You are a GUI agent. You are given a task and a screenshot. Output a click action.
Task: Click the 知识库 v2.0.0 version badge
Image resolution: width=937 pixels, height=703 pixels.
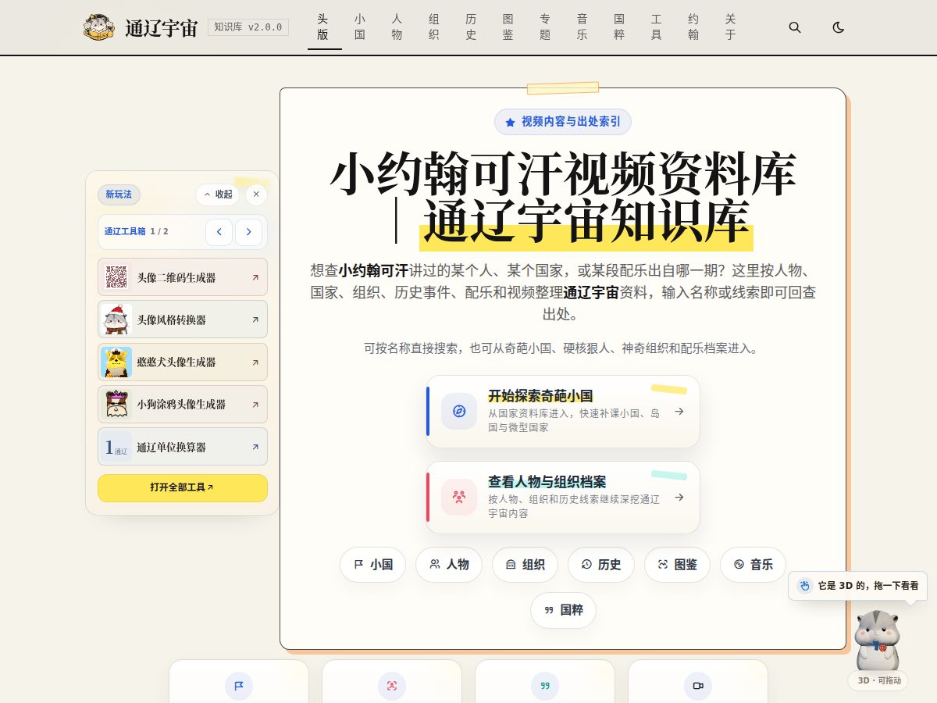coord(248,27)
